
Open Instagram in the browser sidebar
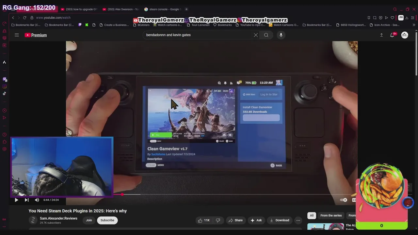[x=4, y=86]
